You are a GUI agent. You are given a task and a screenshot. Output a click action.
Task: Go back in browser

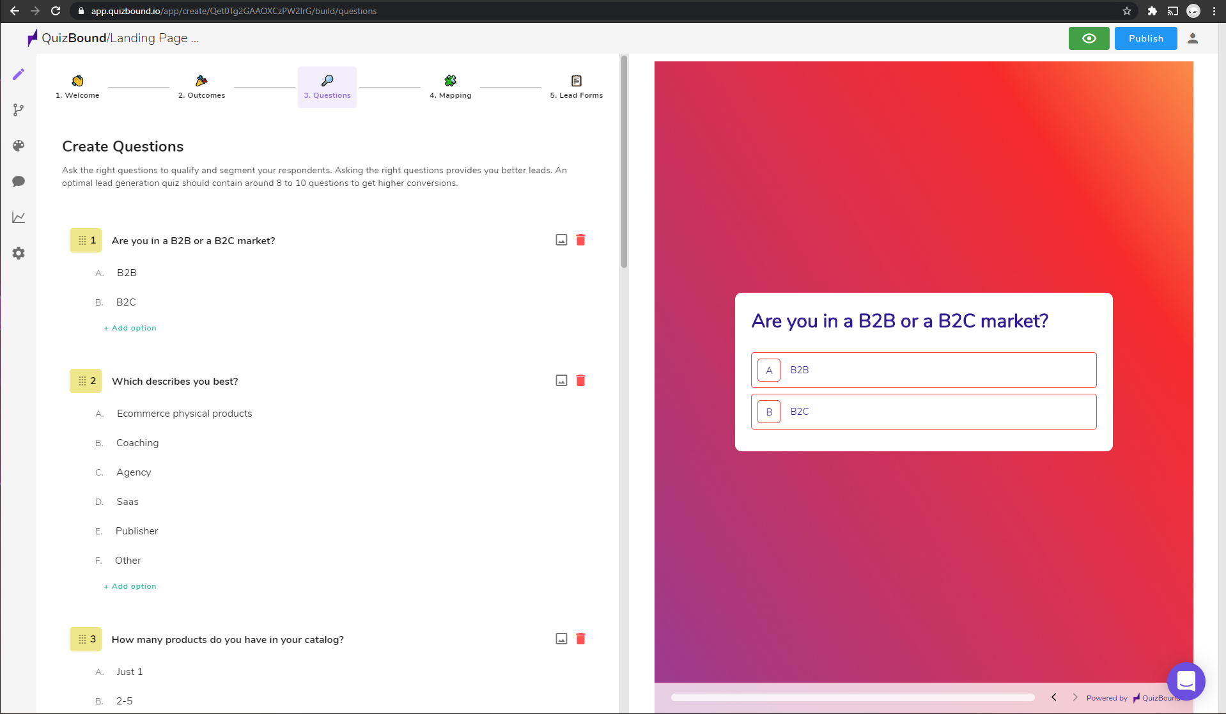tap(14, 11)
